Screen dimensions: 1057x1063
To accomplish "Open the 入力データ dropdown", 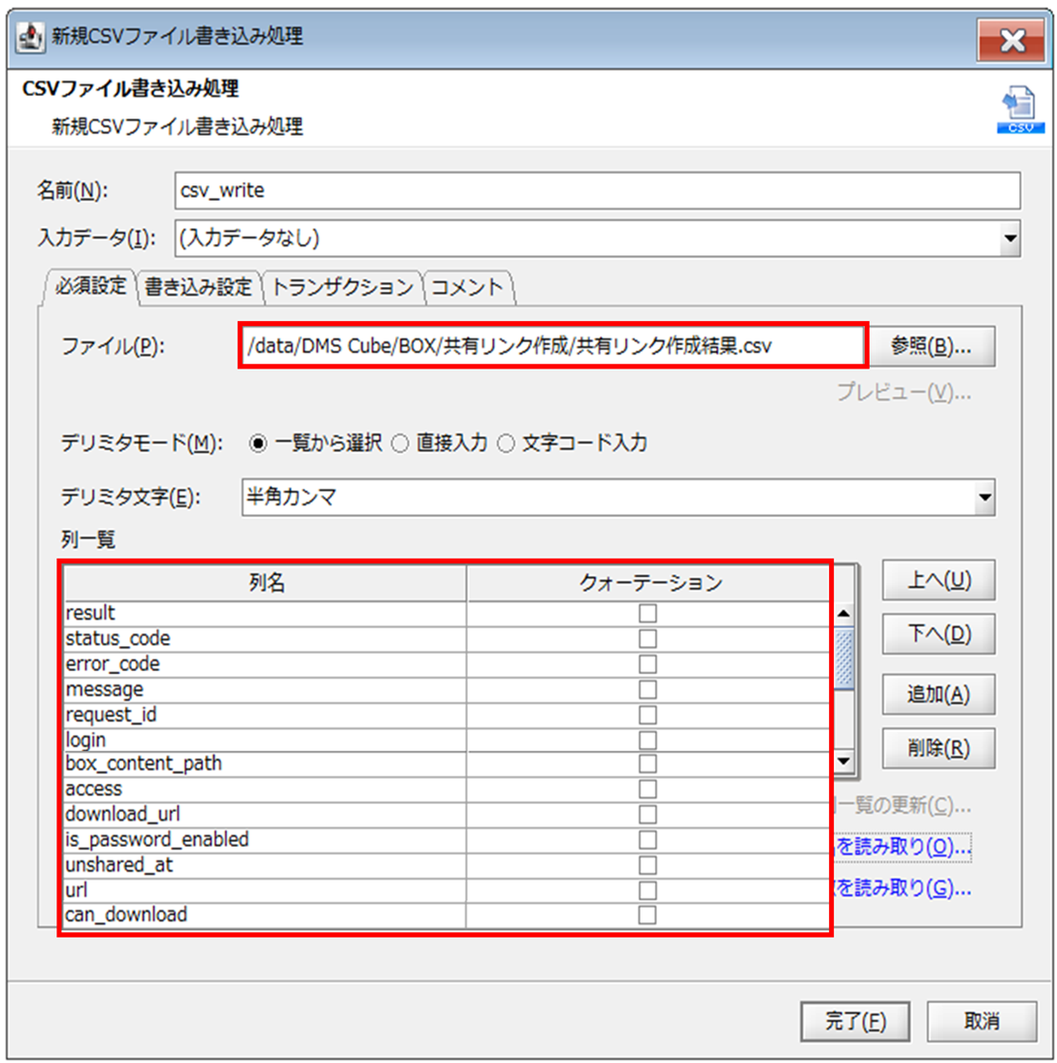I will [1010, 239].
